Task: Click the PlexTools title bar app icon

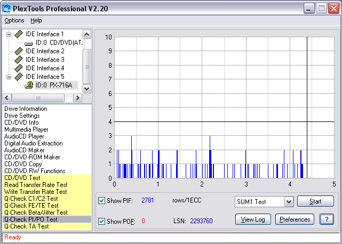Action: (x=6, y=9)
